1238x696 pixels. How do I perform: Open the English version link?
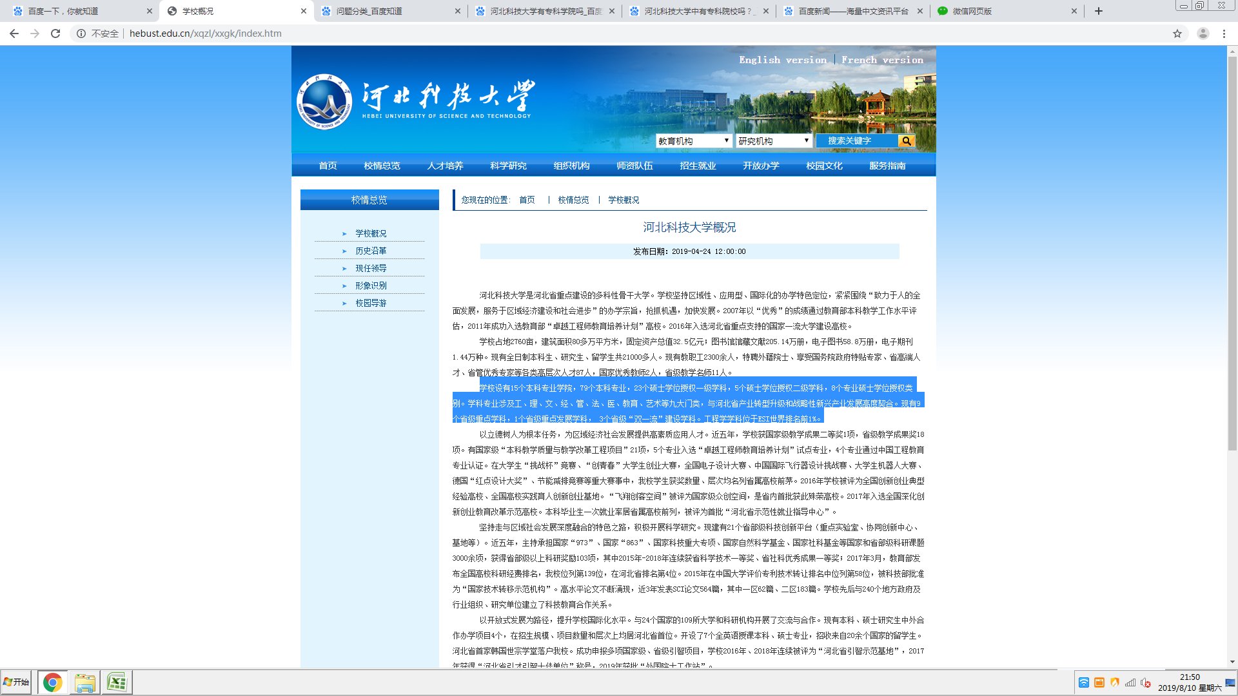(x=783, y=59)
